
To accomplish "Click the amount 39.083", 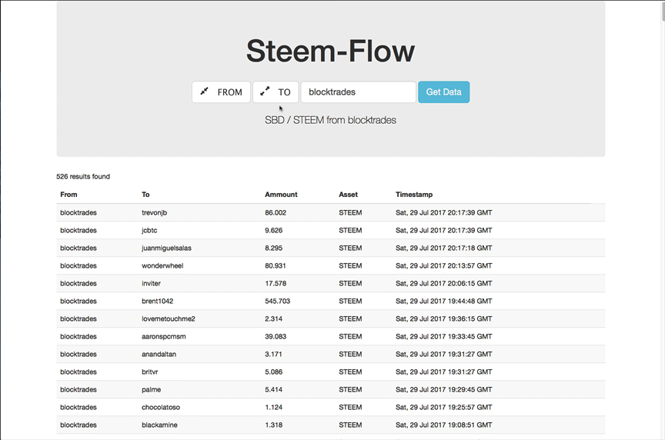I will click(276, 337).
